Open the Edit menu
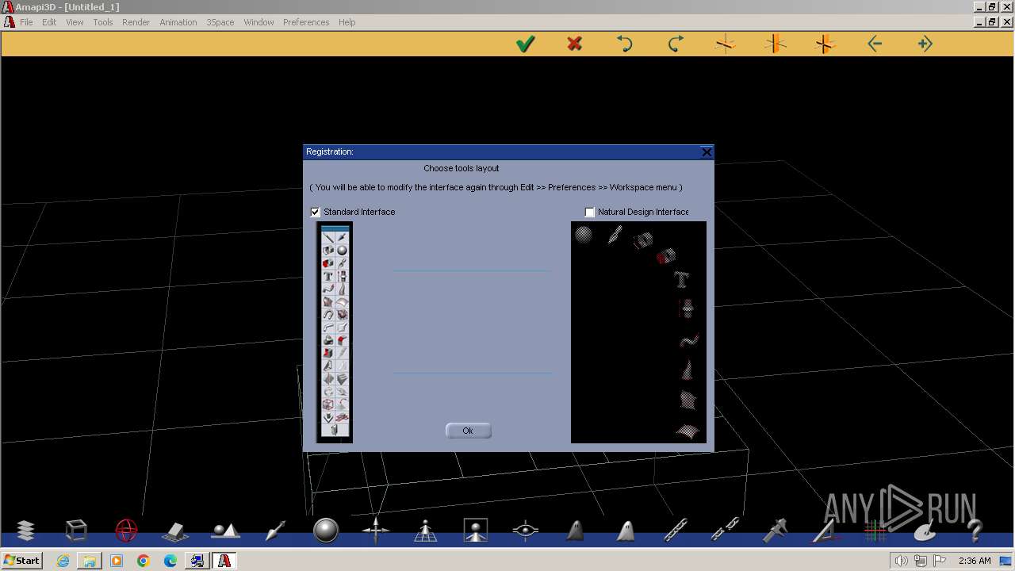The image size is (1015, 571). click(x=49, y=22)
